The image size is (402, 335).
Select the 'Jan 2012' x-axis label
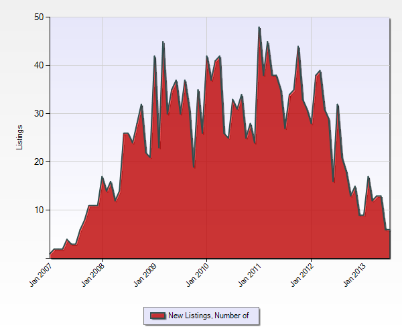(x=301, y=275)
